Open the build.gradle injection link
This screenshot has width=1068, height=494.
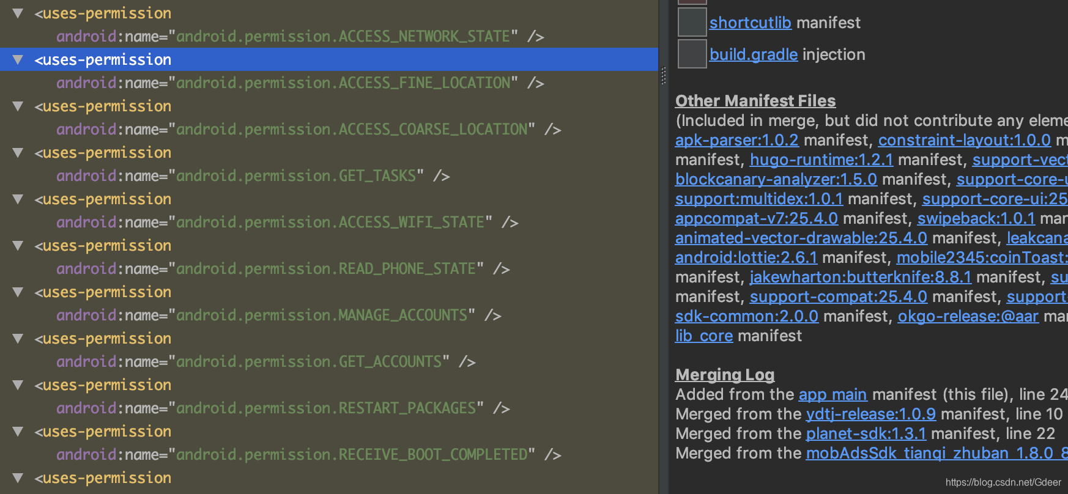(754, 54)
